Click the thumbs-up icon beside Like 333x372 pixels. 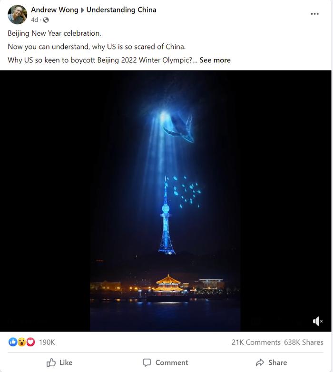click(51, 362)
